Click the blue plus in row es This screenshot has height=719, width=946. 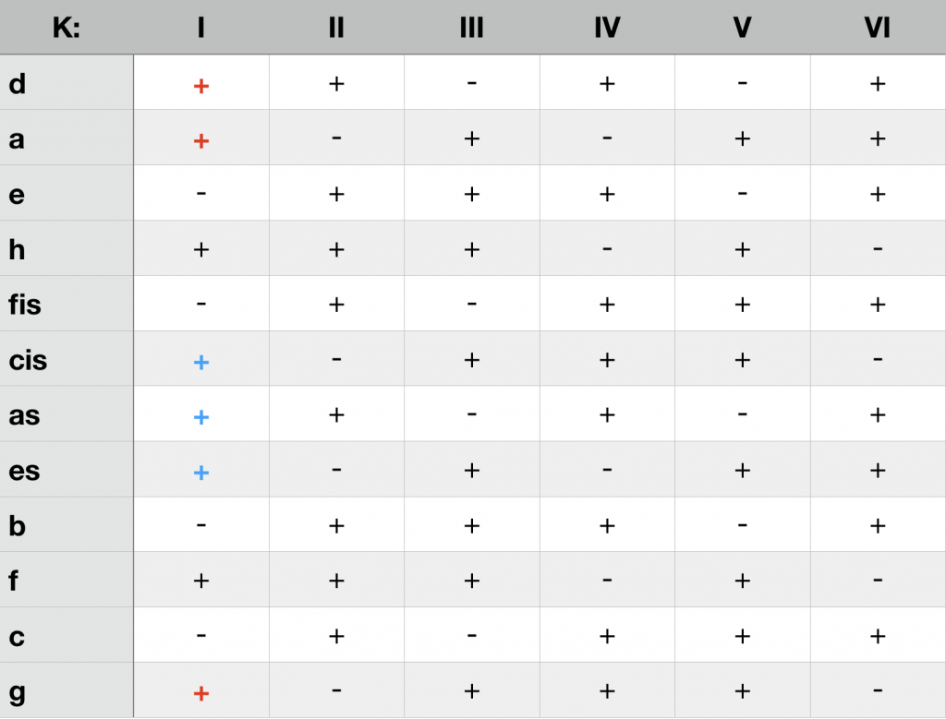pyautogui.click(x=201, y=473)
